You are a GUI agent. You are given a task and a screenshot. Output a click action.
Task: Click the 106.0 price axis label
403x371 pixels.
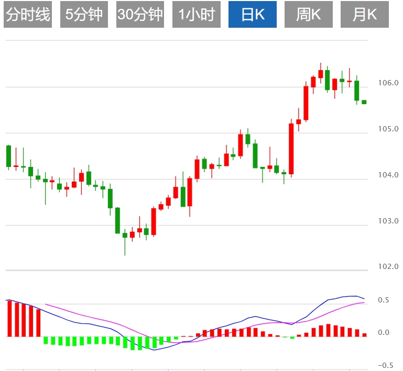tap(388, 83)
